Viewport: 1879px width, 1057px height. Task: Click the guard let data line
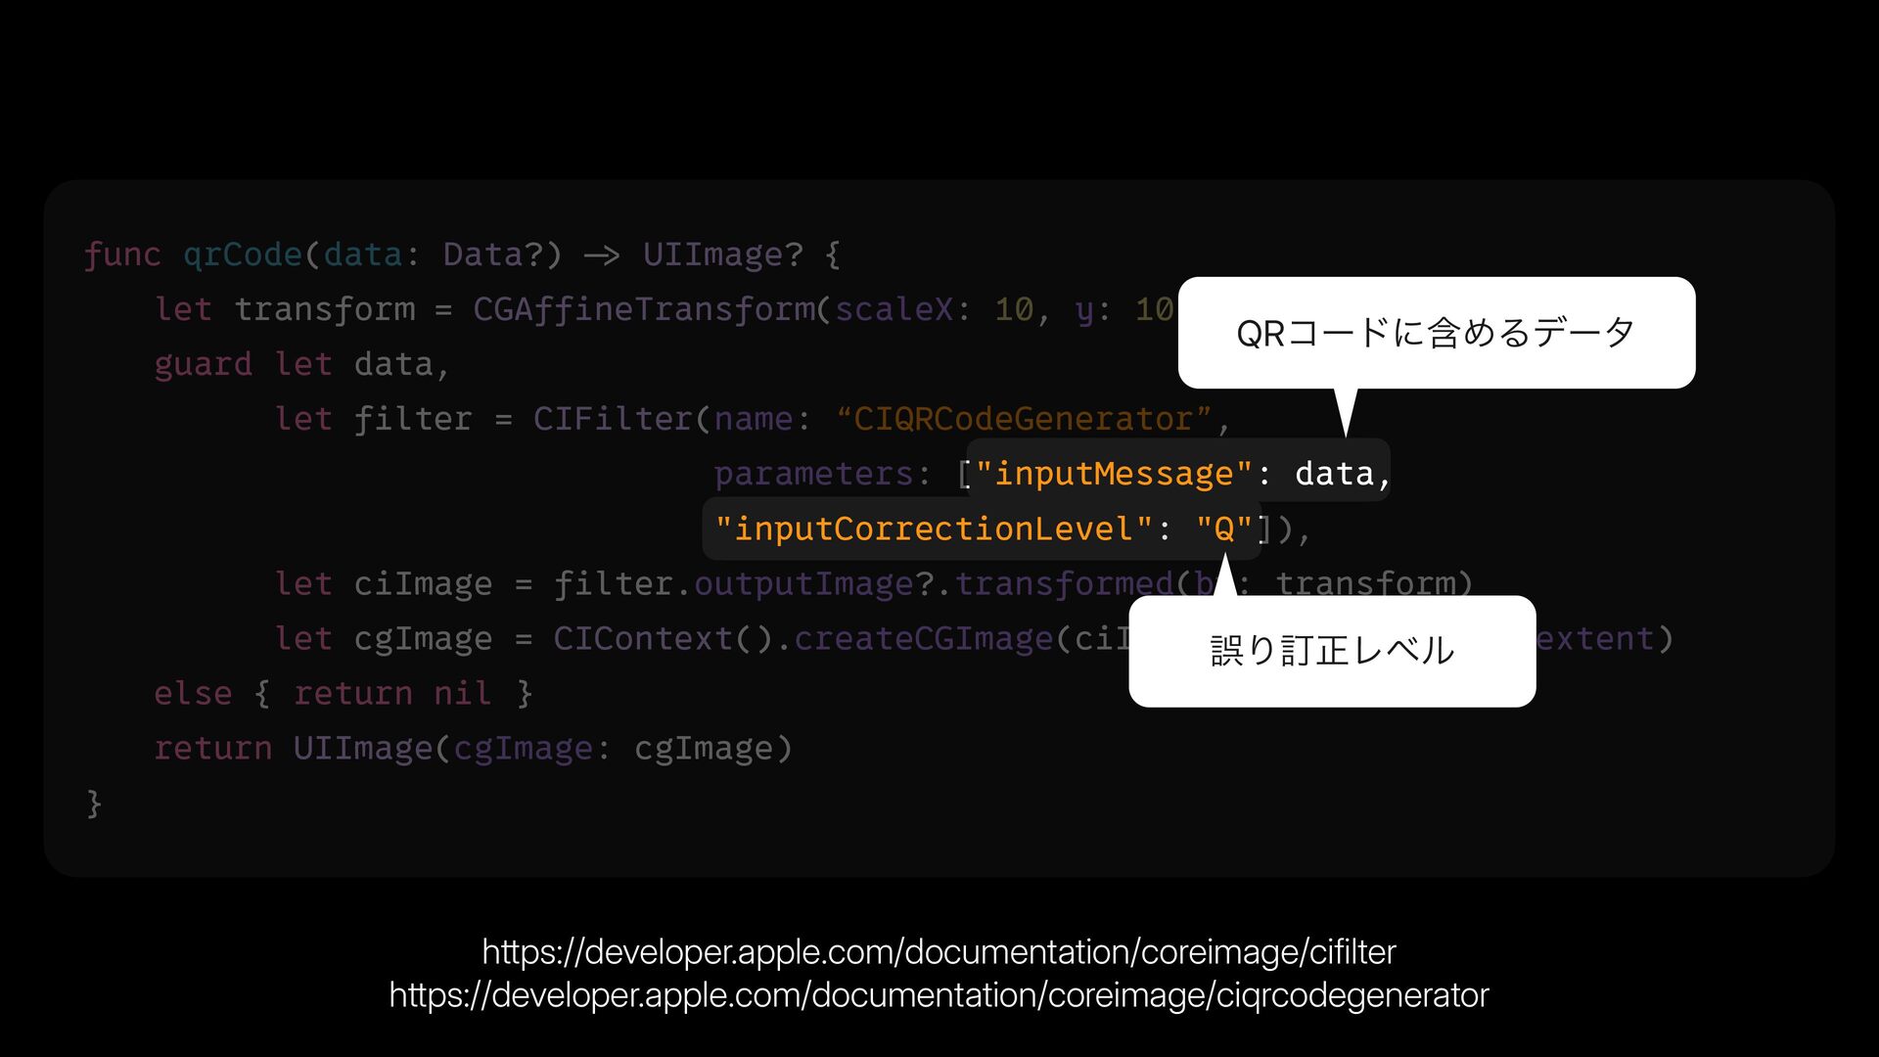(301, 364)
